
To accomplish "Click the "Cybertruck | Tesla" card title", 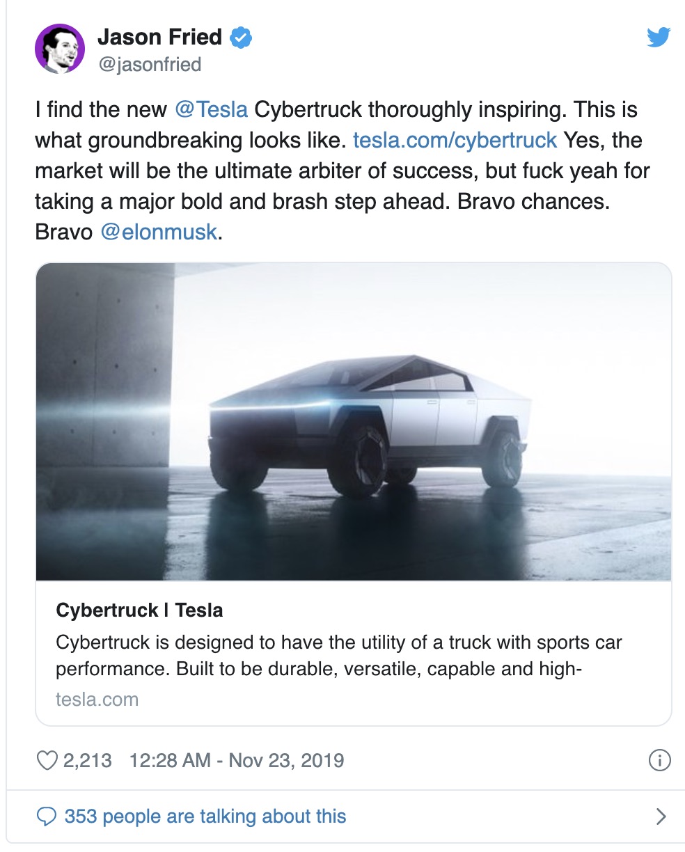I will tap(139, 610).
